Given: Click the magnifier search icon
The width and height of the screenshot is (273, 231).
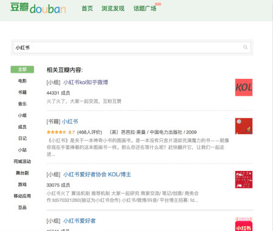Looking at the screenshot, I should [245, 47].
